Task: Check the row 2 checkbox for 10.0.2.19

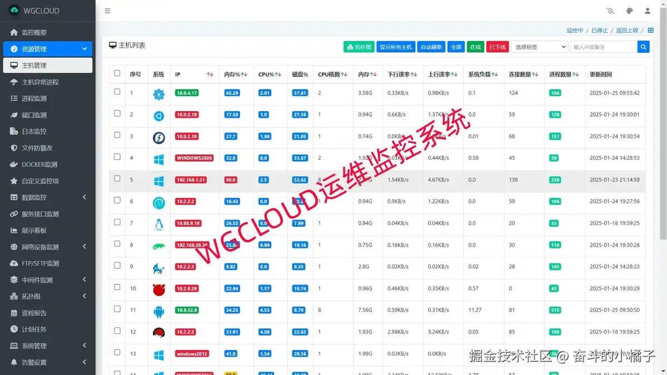Action: pyautogui.click(x=117, y=113)
